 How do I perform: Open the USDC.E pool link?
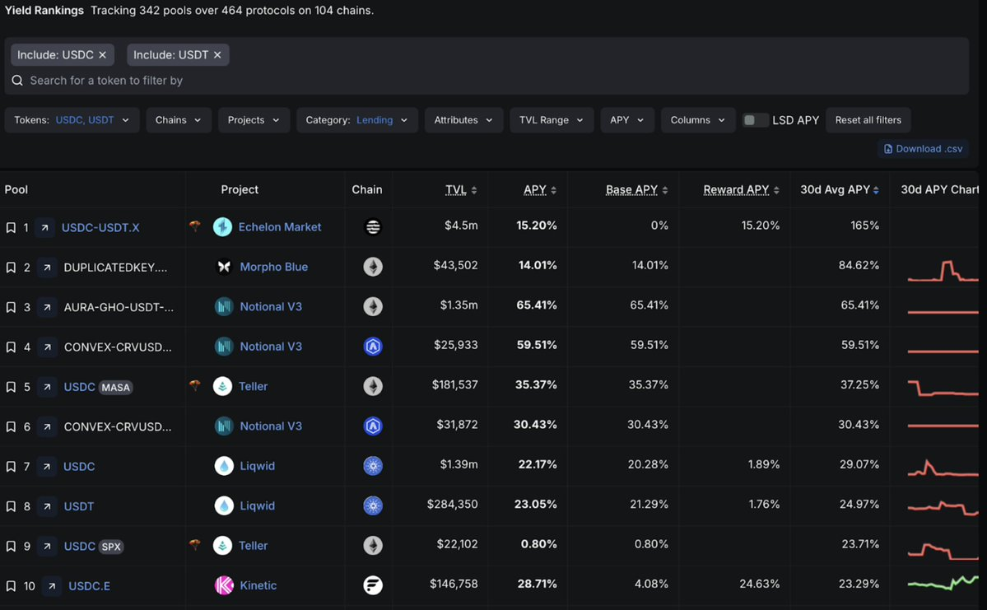pos(90,586)
